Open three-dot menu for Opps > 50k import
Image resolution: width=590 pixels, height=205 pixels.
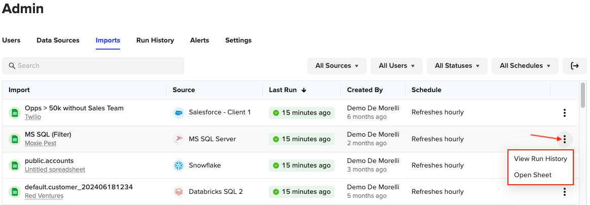pos(564,113)
